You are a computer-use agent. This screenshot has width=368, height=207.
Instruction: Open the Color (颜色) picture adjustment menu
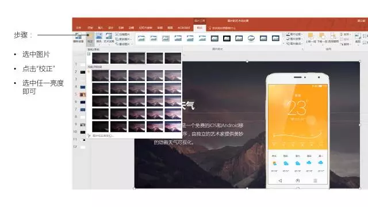99,39
